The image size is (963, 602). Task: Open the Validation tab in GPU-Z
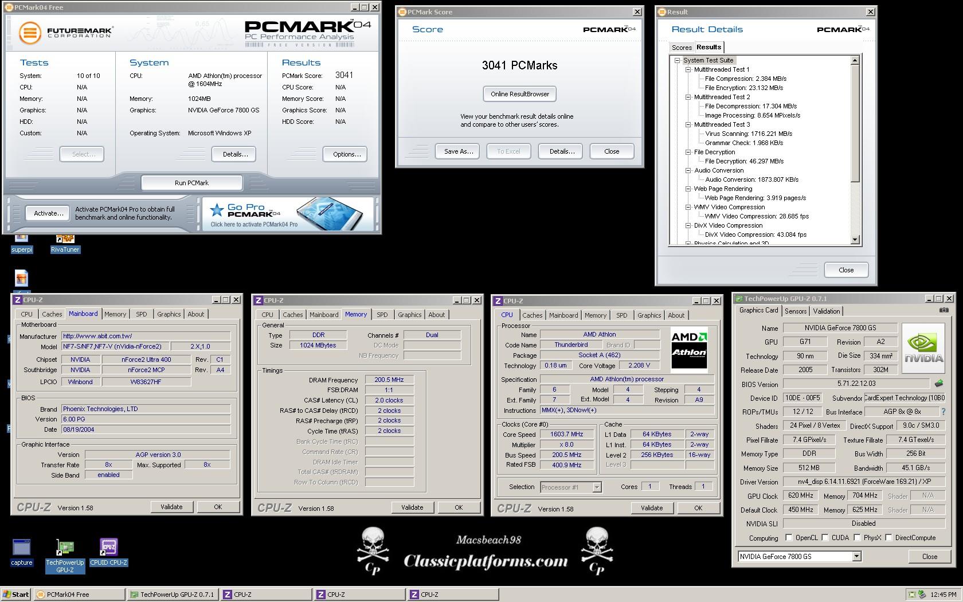pyautogui.click(x=827, y=311)
